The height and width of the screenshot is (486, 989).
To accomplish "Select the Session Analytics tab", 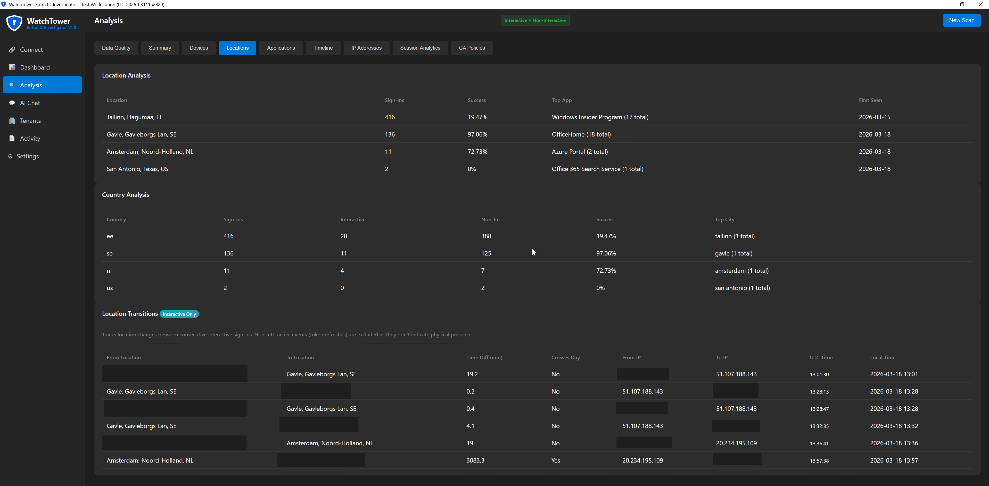I will [420, 48].
